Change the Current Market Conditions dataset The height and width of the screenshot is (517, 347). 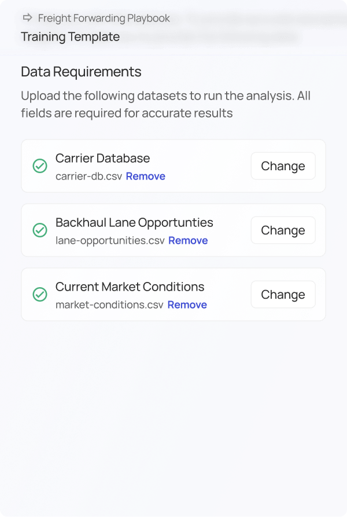click(x=283, y=294)
